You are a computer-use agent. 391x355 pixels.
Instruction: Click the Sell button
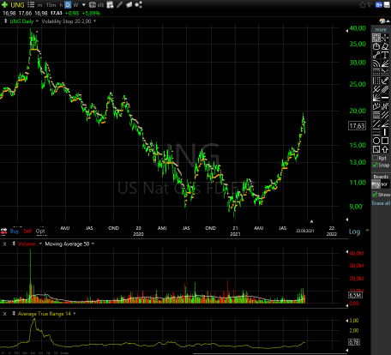click(27, 231)
